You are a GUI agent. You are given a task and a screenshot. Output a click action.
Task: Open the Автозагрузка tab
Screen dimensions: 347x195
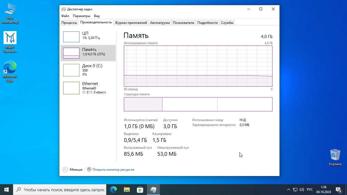point(160,23)
